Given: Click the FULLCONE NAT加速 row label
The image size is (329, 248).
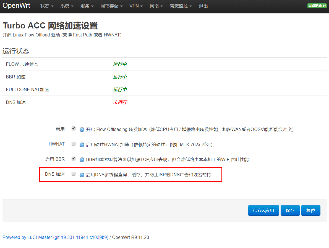Looking at the screenshot, I should (27, 90).
